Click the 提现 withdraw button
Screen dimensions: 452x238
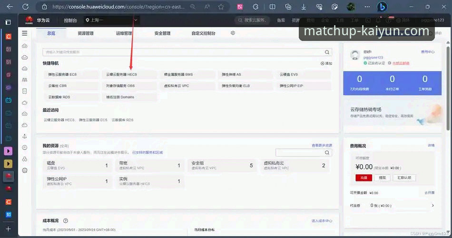(x=382, y=178)
